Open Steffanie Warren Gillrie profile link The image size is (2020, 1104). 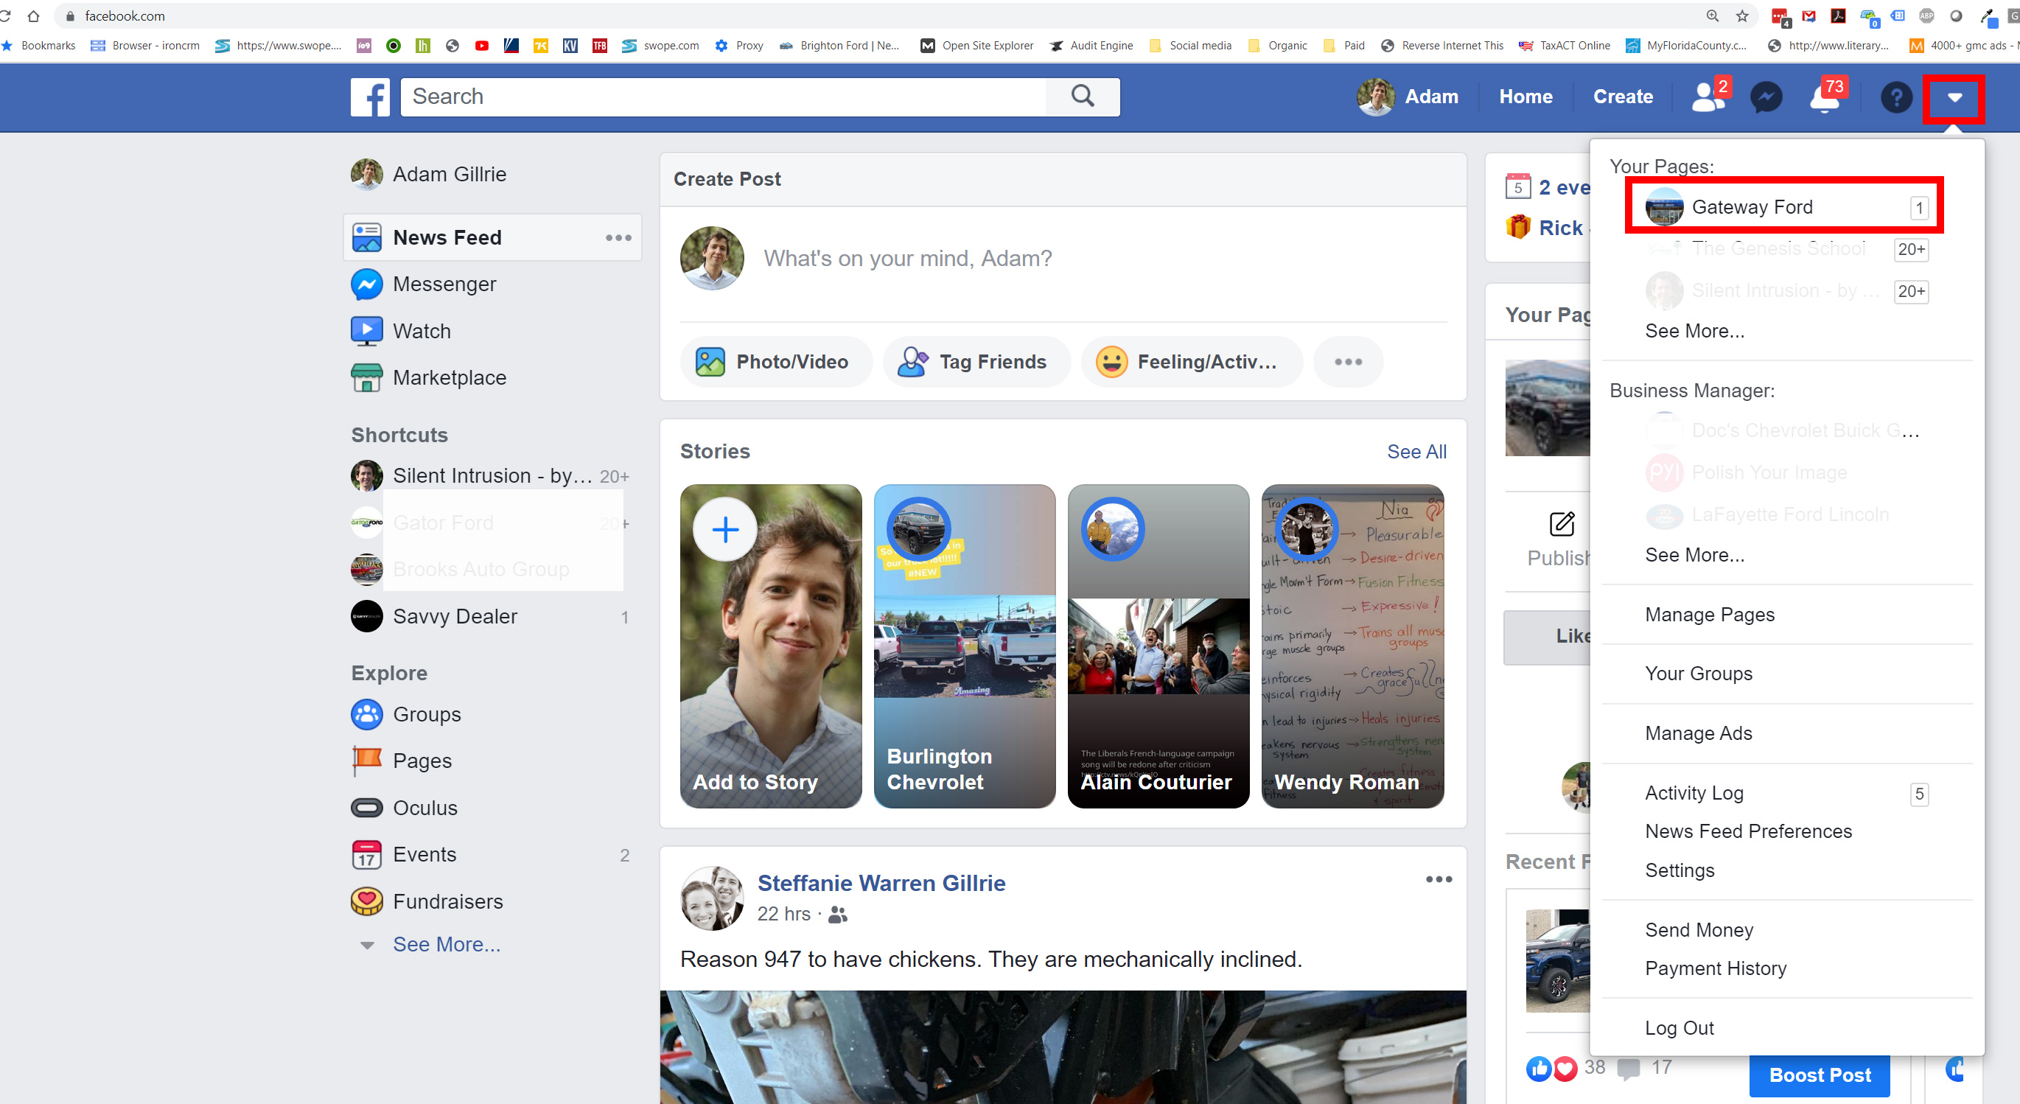881,883
